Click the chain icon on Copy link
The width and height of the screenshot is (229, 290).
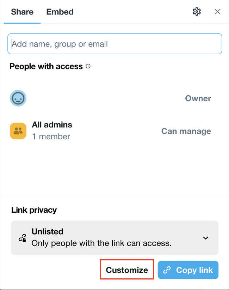pyautogui.click(x=167, y=270)
